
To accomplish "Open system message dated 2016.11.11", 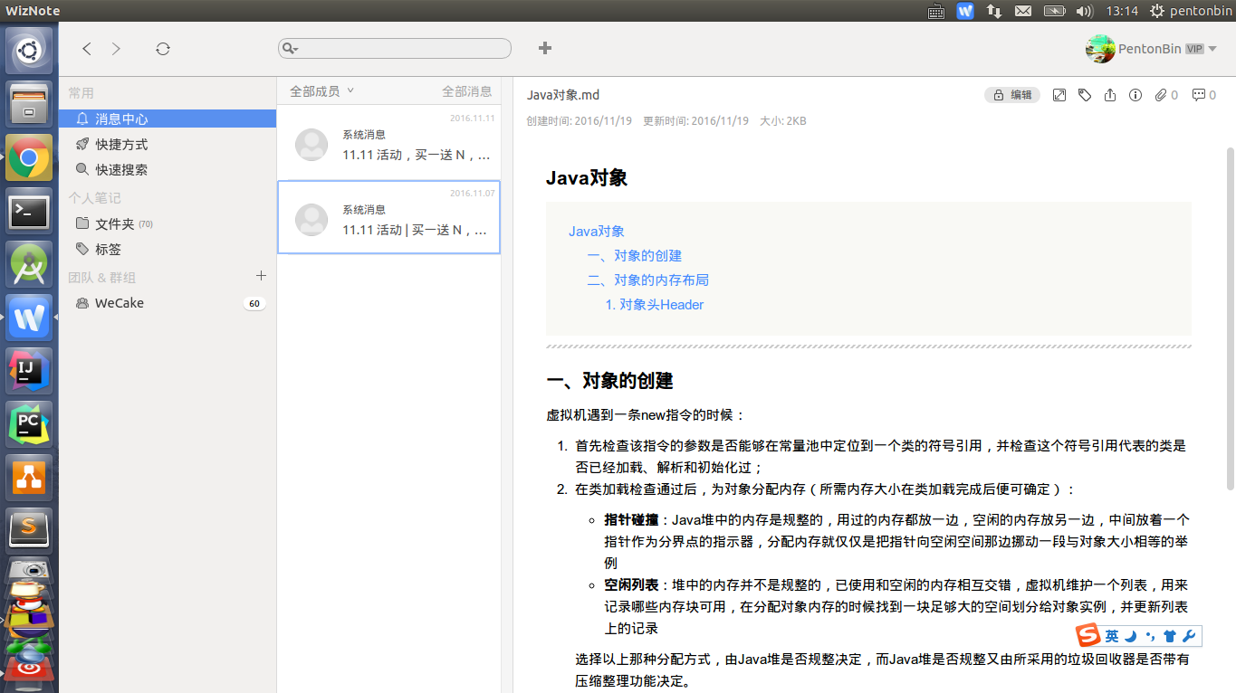I will (x=388, y=143).
